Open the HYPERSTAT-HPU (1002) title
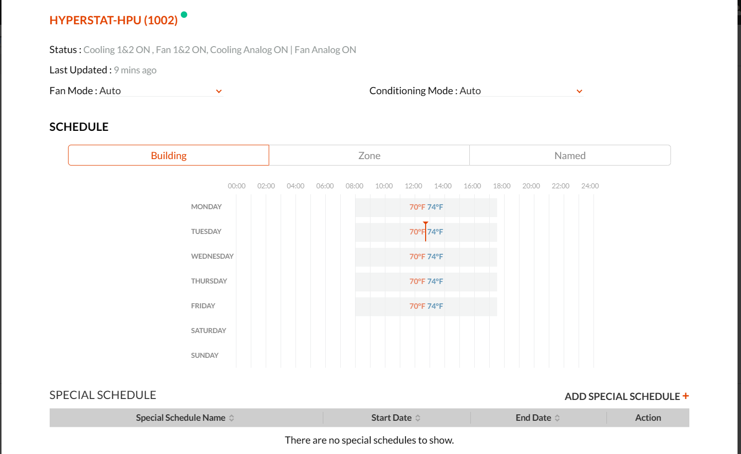741x454 pixels. [114, 20]
